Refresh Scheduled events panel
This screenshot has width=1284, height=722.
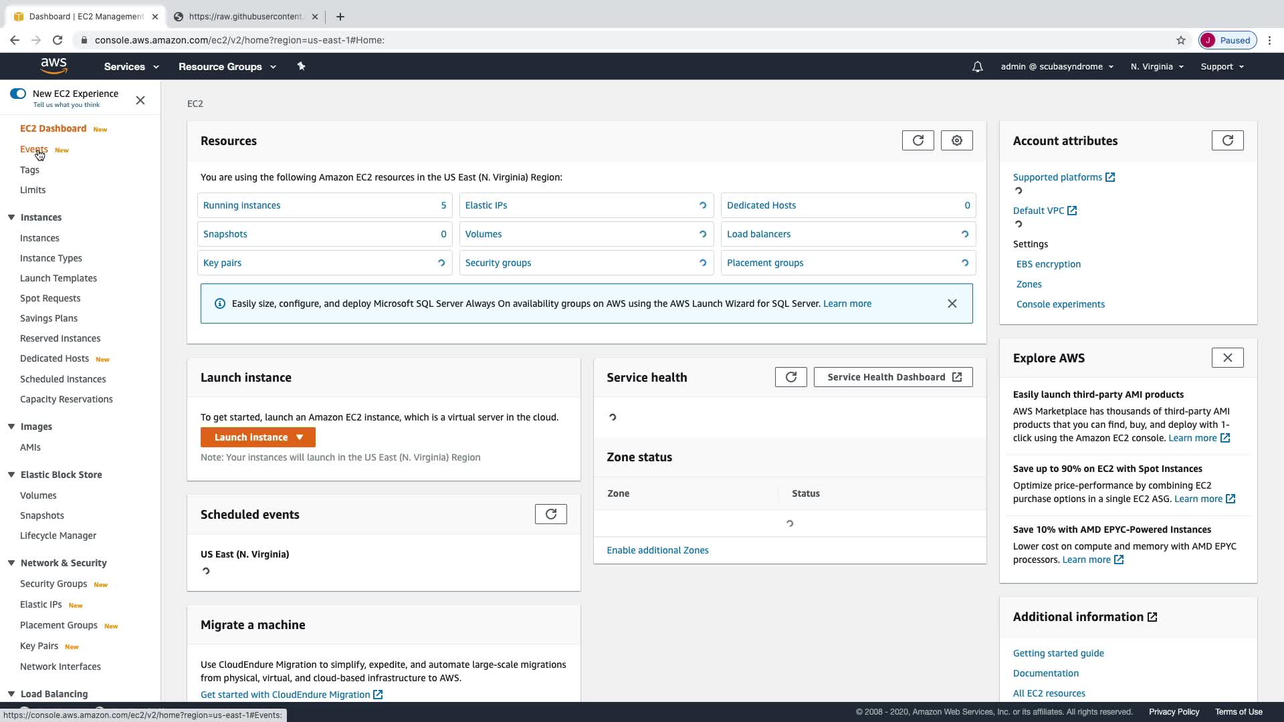point(550,514)
